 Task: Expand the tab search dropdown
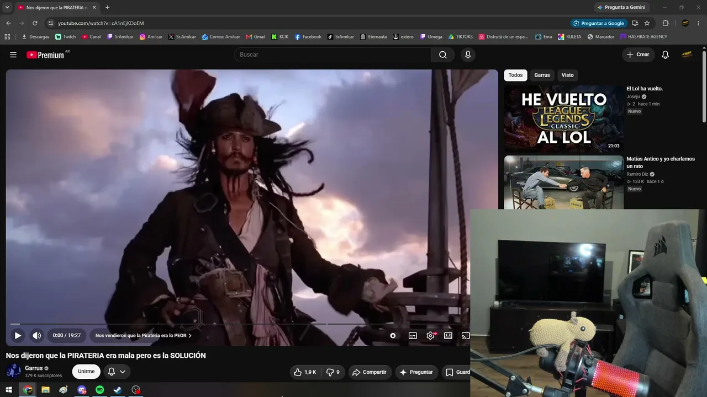[7, 8]
